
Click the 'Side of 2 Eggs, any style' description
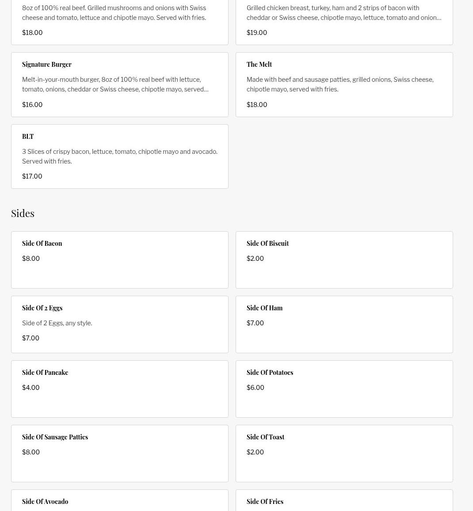point(57,323)
